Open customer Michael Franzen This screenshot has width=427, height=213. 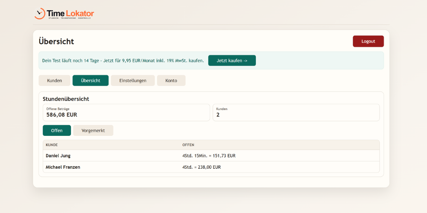(63, 167)
